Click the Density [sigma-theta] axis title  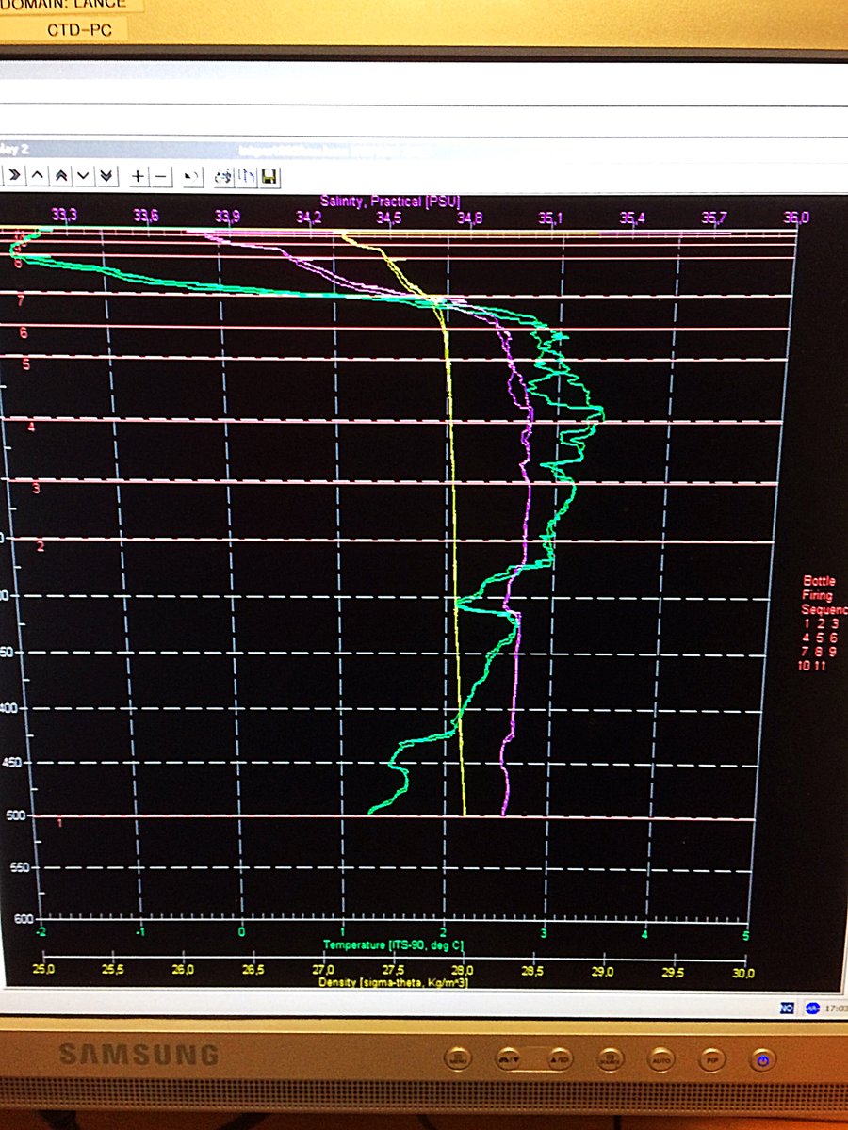pyautogui.click(x=394, y=983)
